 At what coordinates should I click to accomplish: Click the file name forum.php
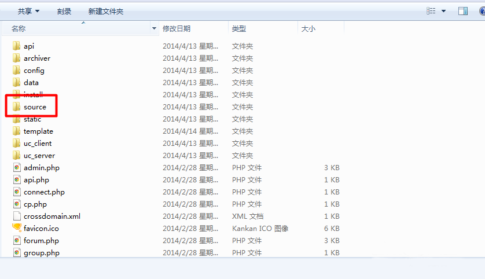tap(41, 241)
